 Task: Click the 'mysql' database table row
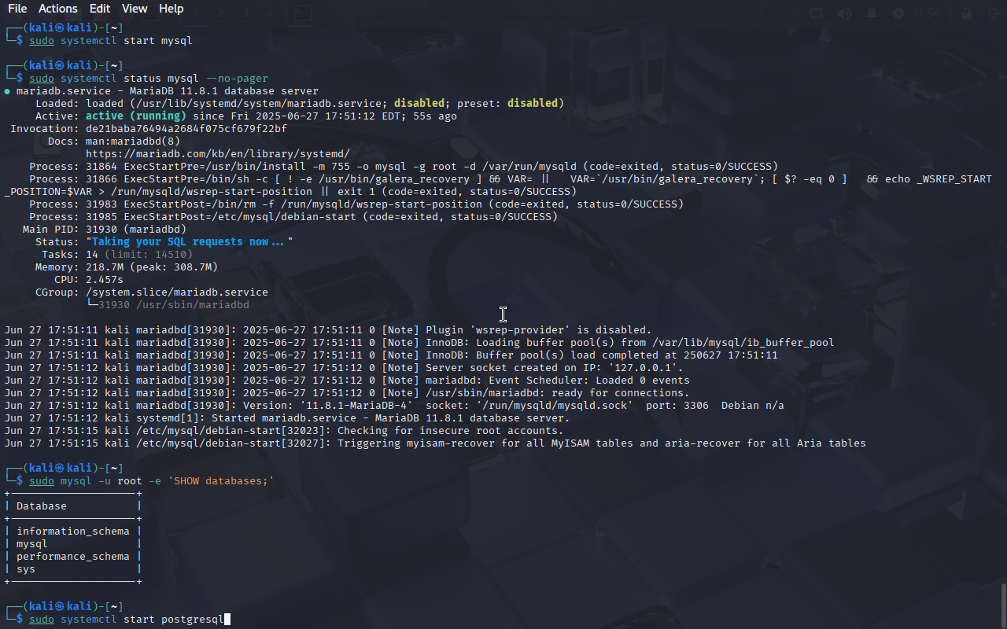(73, 544)
